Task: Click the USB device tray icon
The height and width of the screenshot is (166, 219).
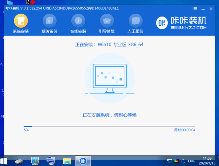Action: 183,161
